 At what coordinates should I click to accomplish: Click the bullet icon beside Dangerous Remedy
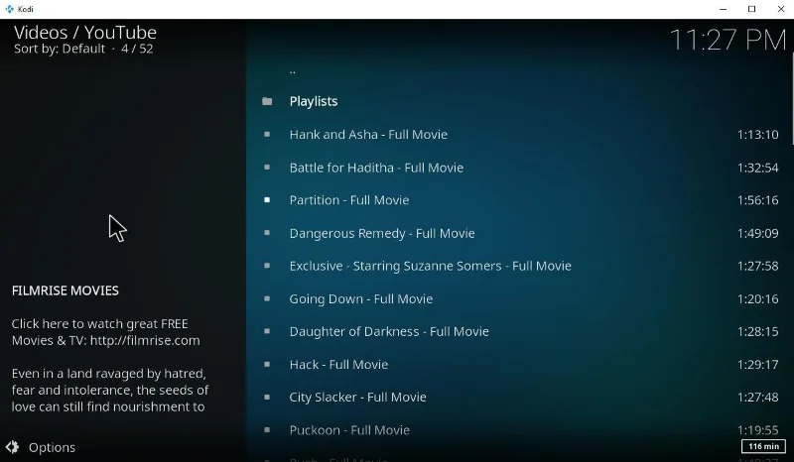tap(267, 233)
